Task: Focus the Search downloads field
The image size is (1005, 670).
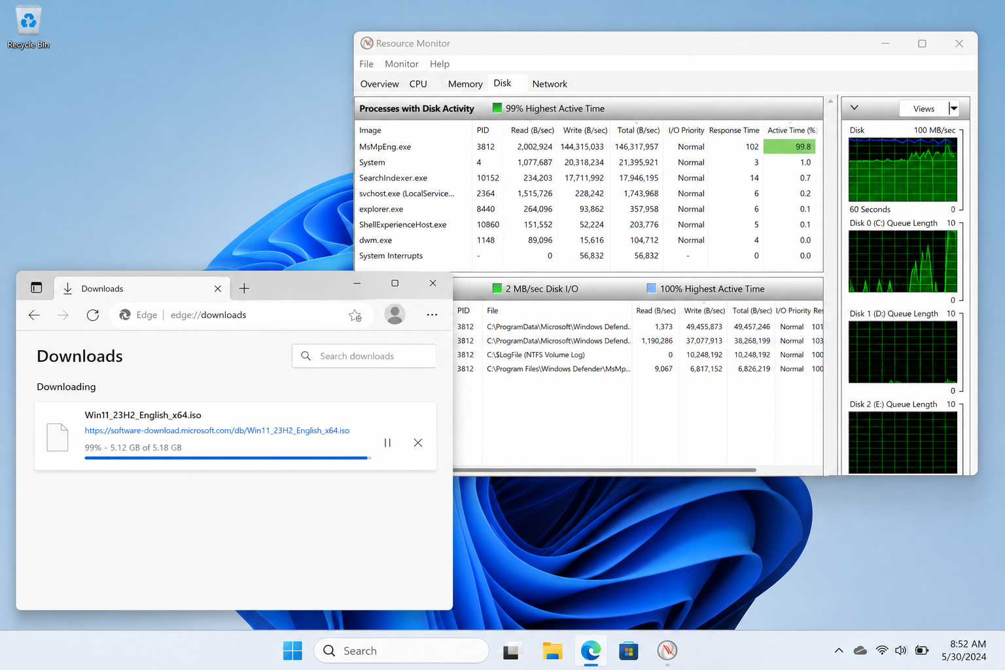Action: click(364, 356)
